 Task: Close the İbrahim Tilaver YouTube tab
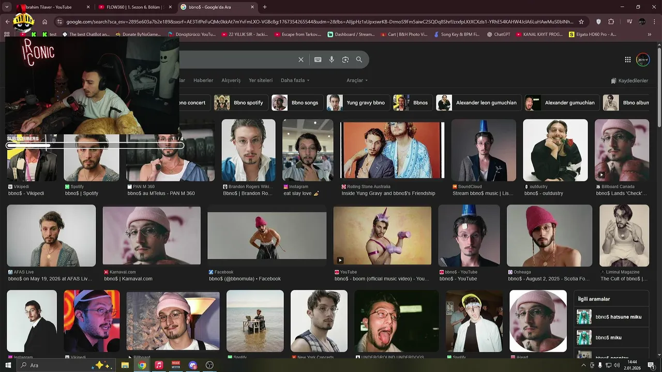[x=88, y=7]
